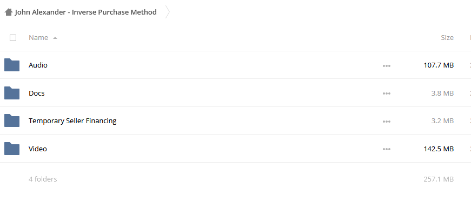Click the breadcrumb chevron separator

pos(168,12)
